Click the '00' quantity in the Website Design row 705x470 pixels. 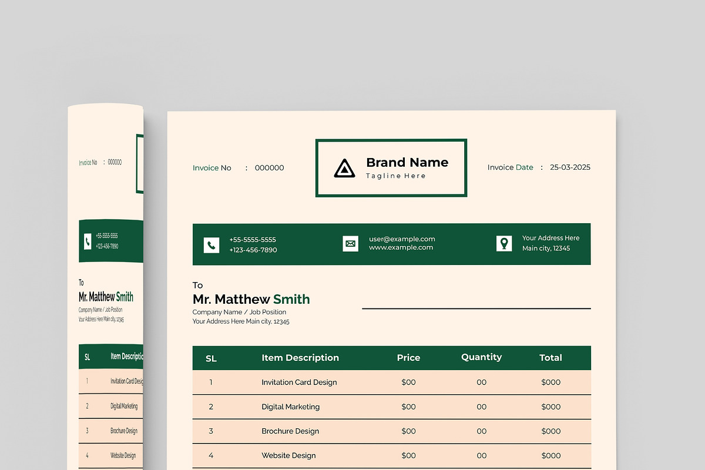click(482, 456)
